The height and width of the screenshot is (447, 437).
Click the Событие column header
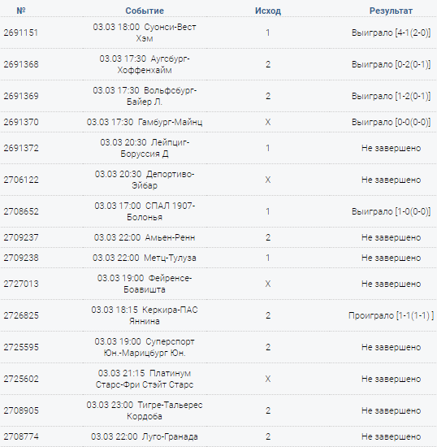pos(145,11)
